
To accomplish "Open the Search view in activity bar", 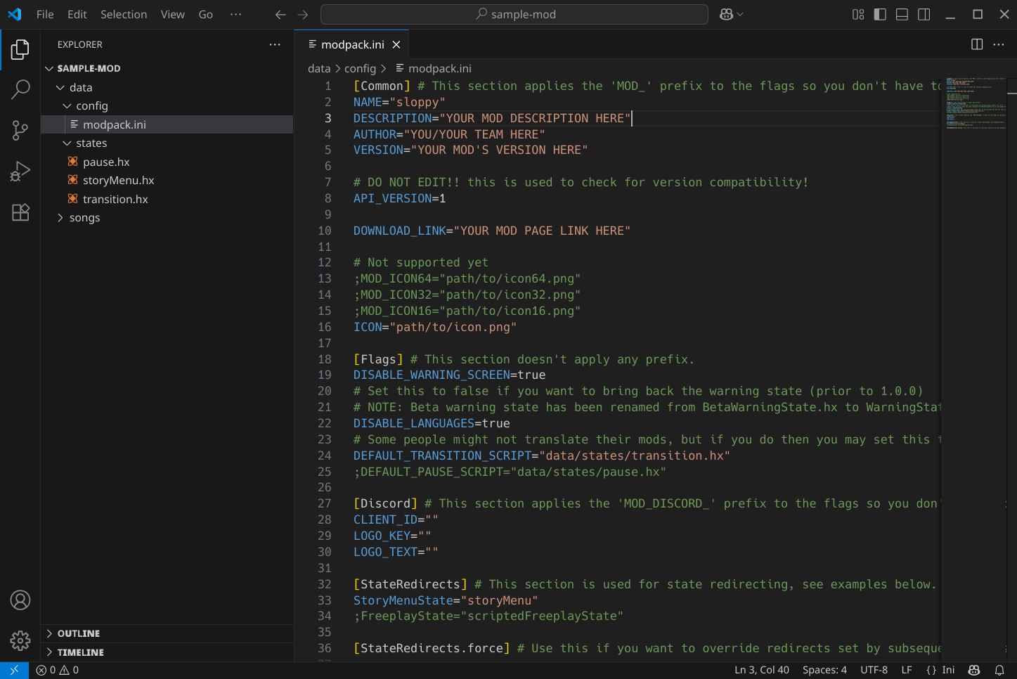I will (x=20, y=89).
